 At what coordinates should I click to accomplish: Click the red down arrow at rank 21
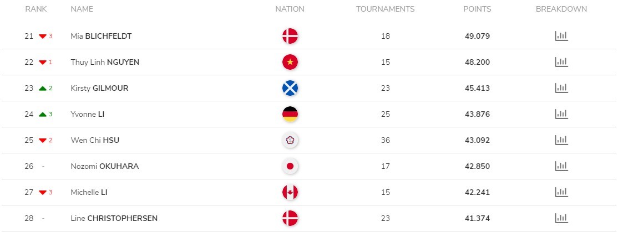pyautogui.click(x=43, y=37)
